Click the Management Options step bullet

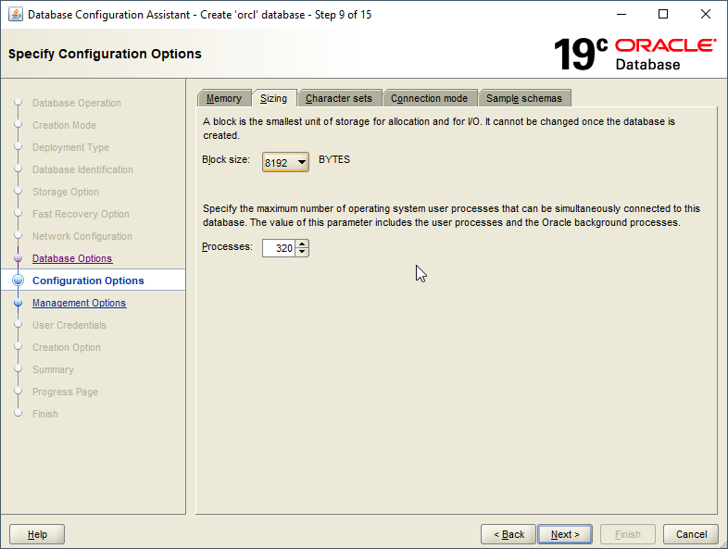coord(19,303)
